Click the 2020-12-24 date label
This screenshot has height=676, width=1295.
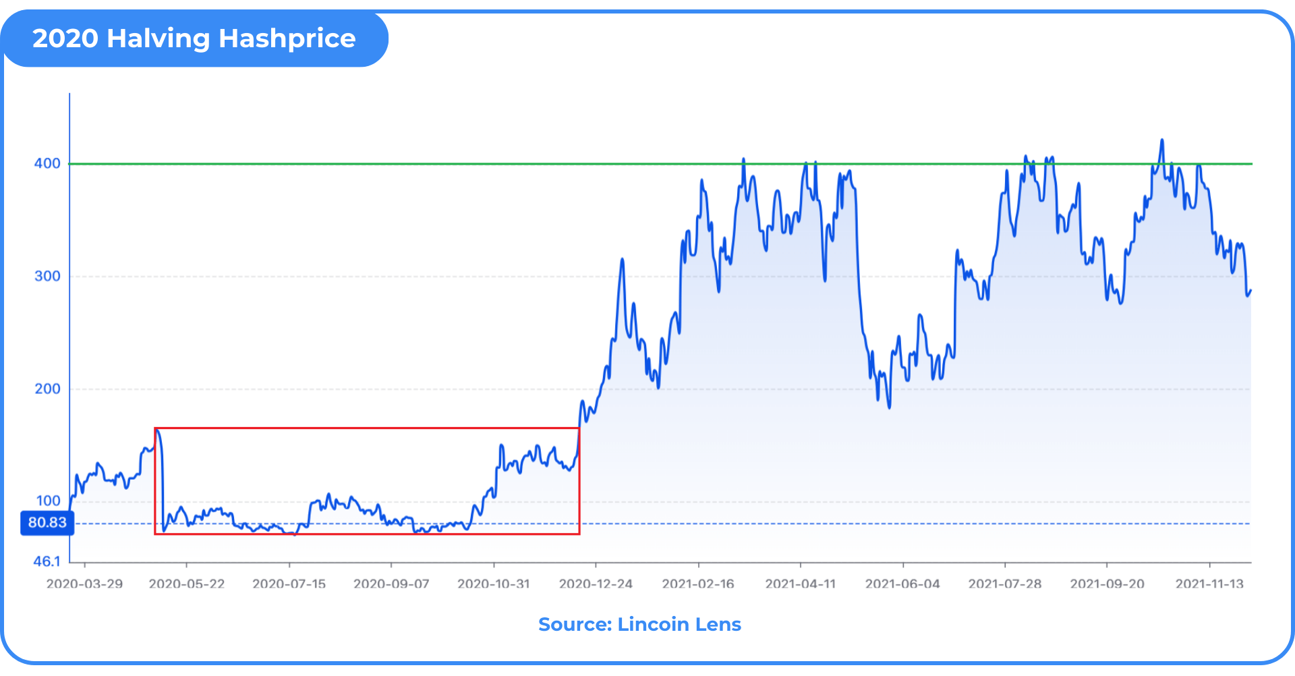tap(596, 584)
